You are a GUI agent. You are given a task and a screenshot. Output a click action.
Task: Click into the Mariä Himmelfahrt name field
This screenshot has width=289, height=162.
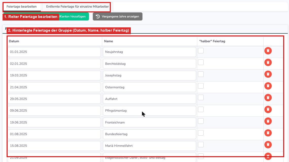point(150,146)
